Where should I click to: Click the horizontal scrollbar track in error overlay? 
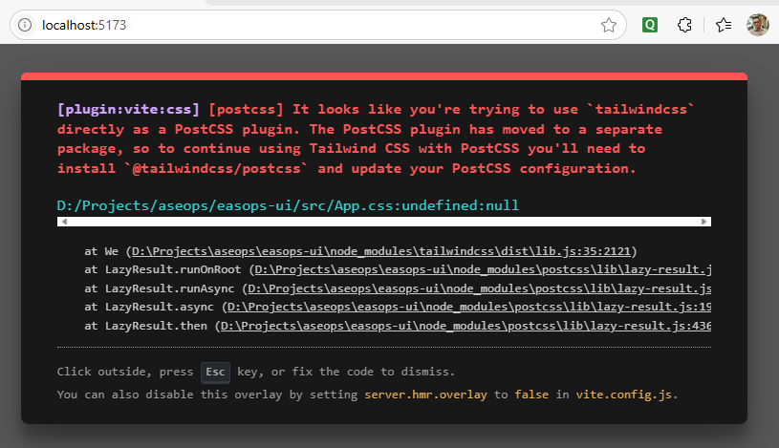[382, 222]
